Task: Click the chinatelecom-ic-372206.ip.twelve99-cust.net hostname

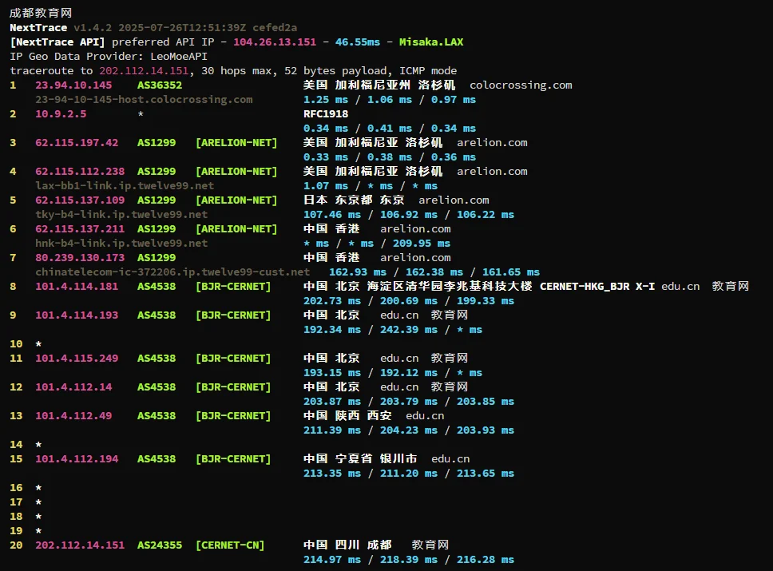Action: point(172,272)
